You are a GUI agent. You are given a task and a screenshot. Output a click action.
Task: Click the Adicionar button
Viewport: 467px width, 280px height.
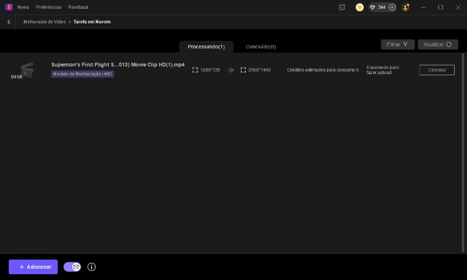pos(33,267)
